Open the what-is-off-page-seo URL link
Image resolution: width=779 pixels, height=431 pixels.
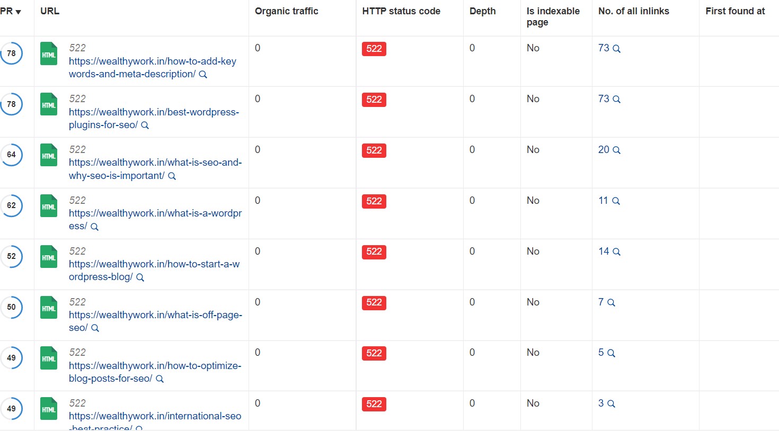tap(155, 321)
